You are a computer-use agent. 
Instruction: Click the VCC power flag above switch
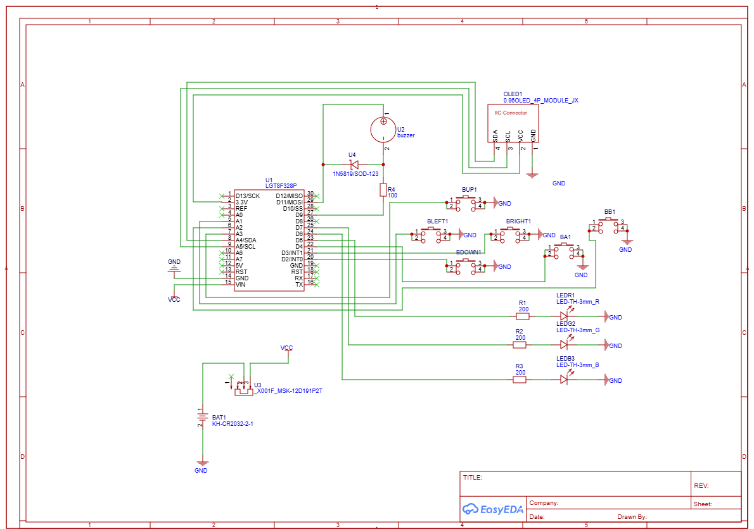(286, 349)
